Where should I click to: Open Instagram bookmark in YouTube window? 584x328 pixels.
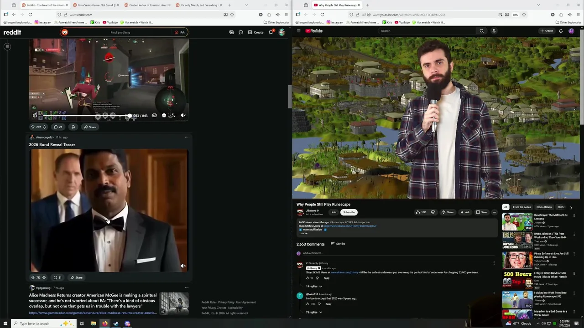[335, 22]
